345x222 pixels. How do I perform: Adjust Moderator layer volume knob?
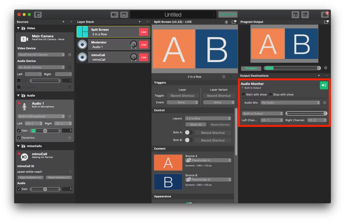[x=134, y=44]
